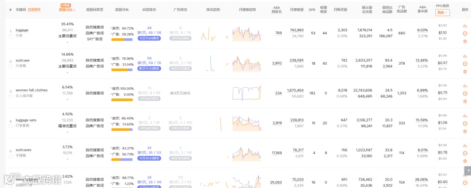Click the 昨日17:22排名 badge for suitcase
The image size is (471, 188).
point(149,69)
